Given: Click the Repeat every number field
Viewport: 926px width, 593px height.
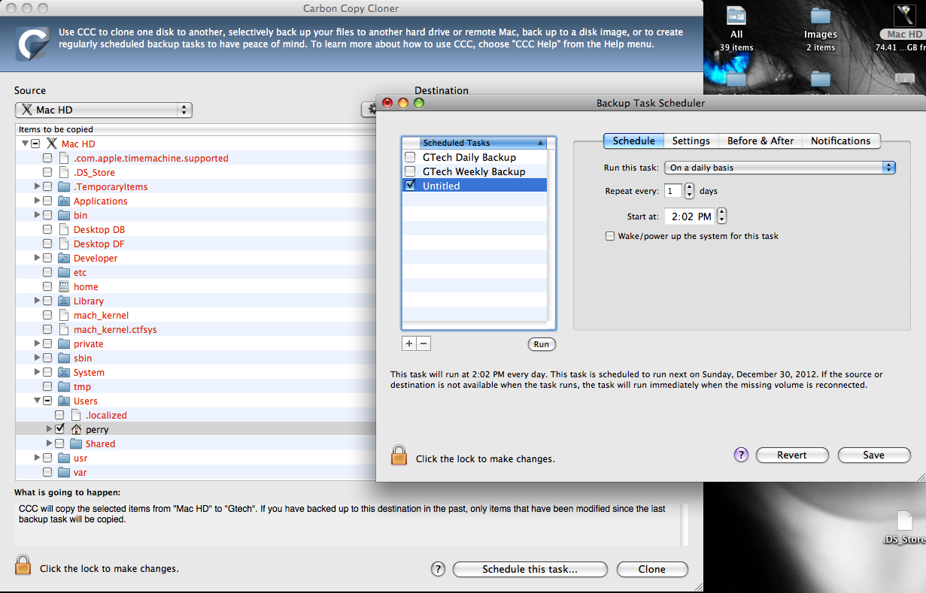Looking at the screenshot, I should coord(673,191).
